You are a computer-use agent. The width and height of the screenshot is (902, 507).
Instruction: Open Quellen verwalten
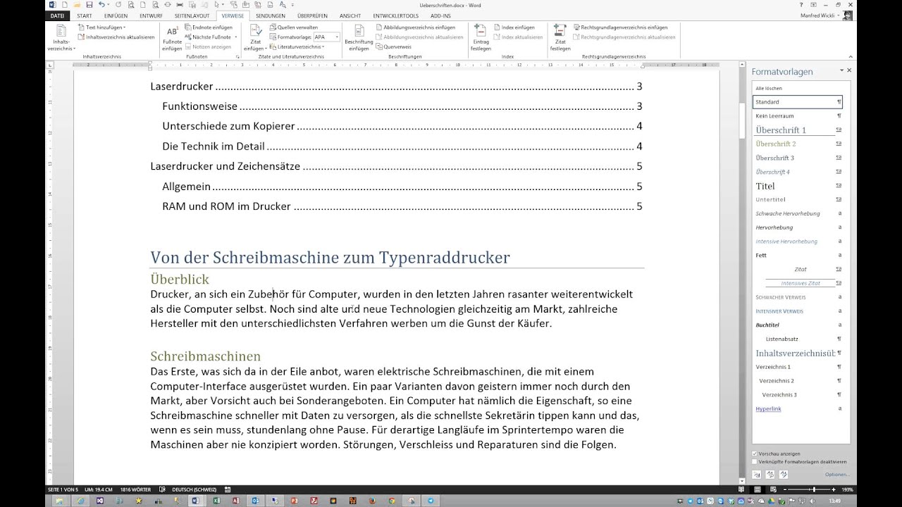[x=293, y=27]
